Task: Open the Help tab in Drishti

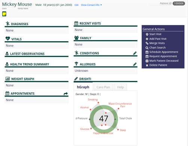Action: pyautogui.click(x=121, y=87)
